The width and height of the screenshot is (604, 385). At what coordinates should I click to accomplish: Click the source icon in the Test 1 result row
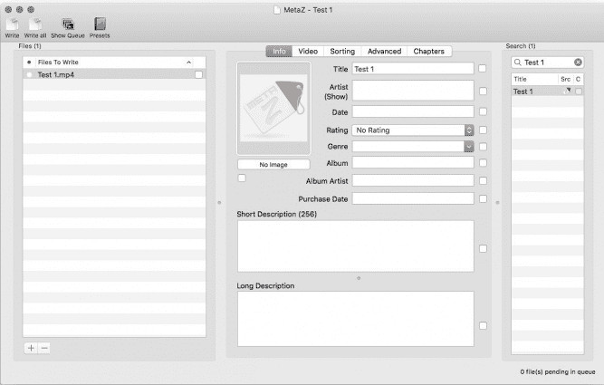(x=568, y=91)
